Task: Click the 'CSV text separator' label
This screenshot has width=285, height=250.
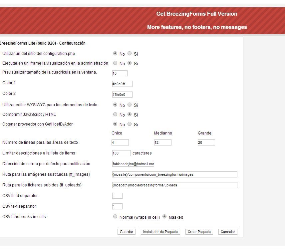Action: [19, 206]
